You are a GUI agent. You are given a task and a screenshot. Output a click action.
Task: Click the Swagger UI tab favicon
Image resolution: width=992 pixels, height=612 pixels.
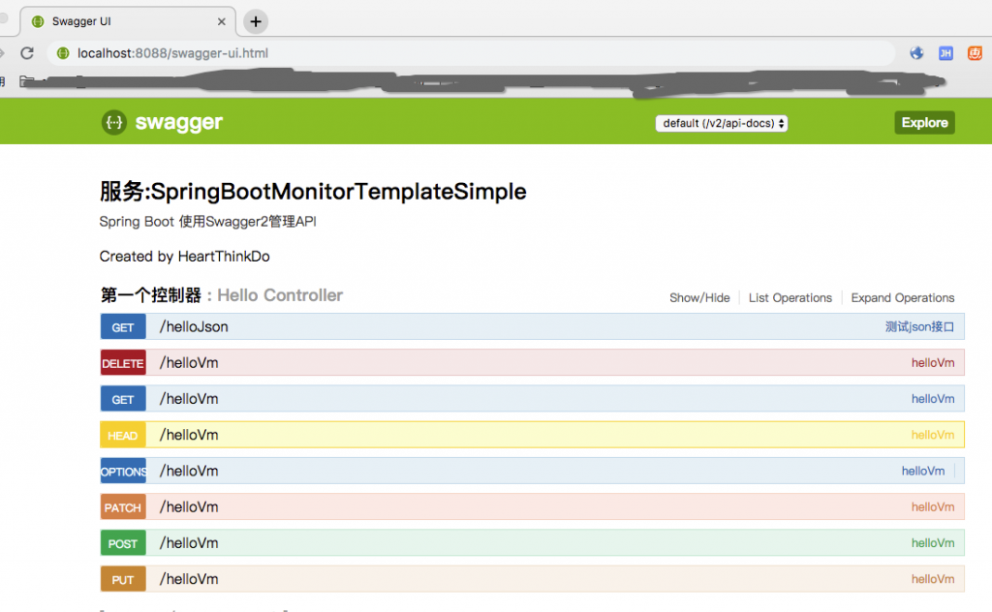tap(38, 21)
